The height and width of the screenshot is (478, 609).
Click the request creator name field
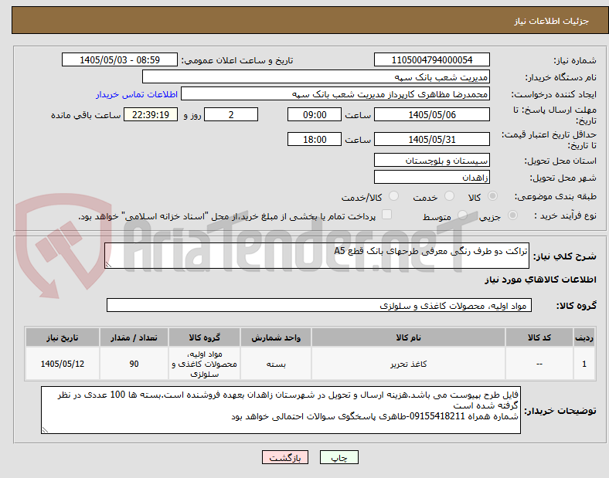(x=335, y=94)
